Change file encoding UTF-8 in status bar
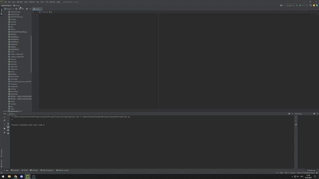Screen dimensions: 319x179 point(287,173)
